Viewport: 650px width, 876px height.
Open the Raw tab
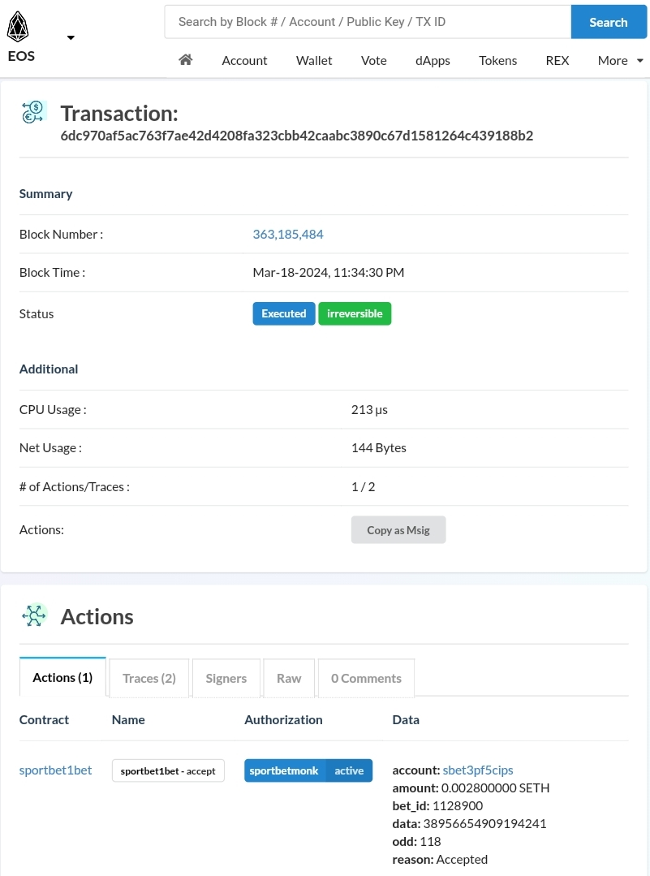(x=289, y=678)
